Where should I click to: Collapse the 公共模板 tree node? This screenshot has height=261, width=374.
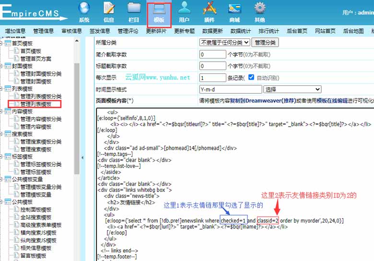click(x=1, y=202)
